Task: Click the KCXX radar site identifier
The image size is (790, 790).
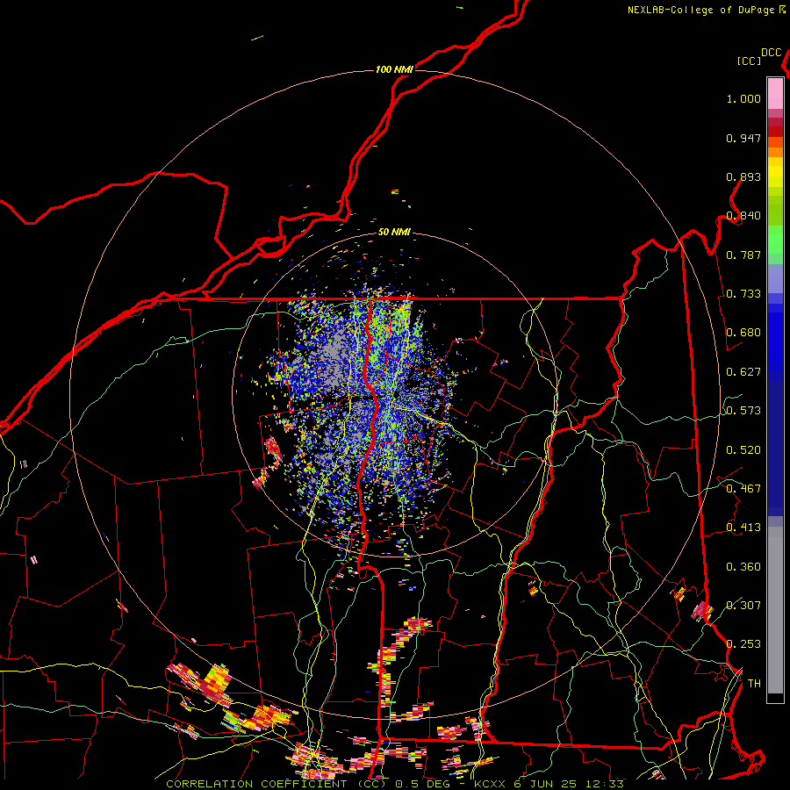Action: click(489, 784)
